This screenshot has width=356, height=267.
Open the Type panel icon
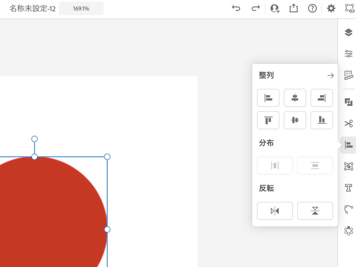click(348, 188)
